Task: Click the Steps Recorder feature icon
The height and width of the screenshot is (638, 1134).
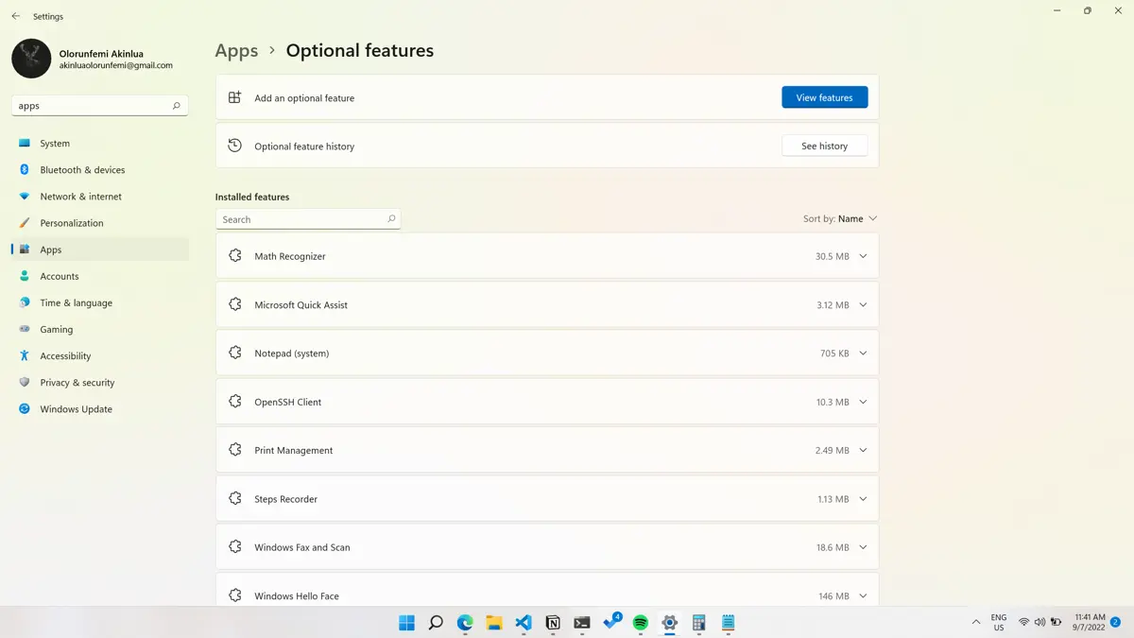Action: (235, 498)
